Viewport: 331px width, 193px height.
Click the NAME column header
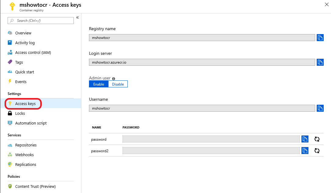click(x=97, y=128)
